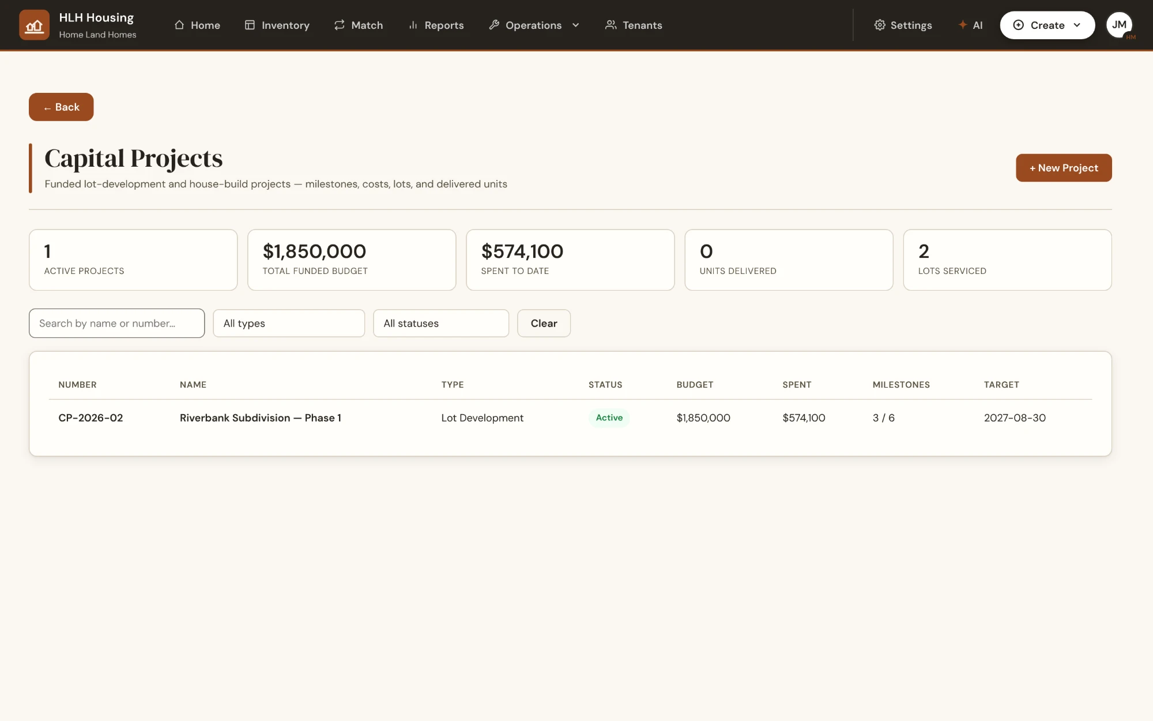Click the New Project button
The height and width of the screenshot is (721, 1153).
(x=1064, y=168)
